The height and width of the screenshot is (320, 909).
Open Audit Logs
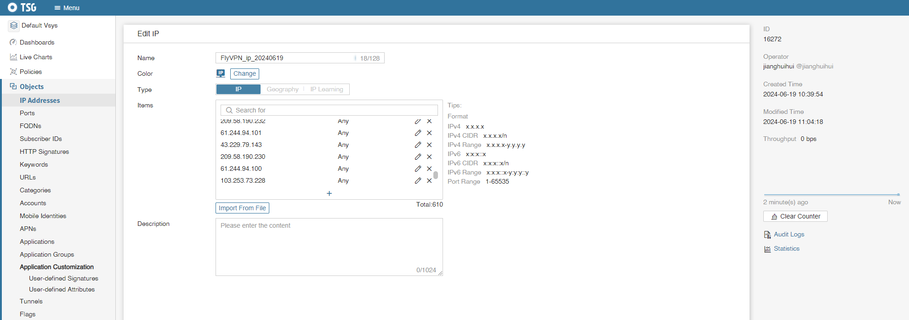[789, 235]
